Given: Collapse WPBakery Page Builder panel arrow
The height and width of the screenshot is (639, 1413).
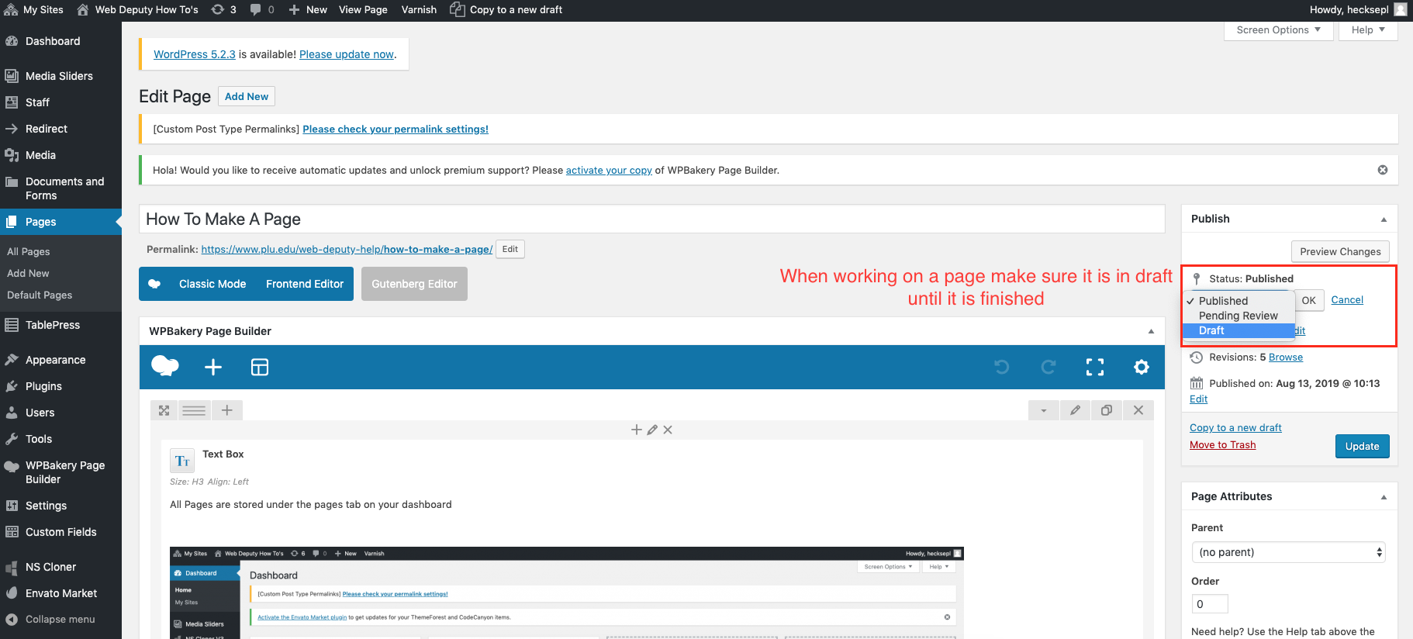Looking at the screenshot, I should point(1151,331).
